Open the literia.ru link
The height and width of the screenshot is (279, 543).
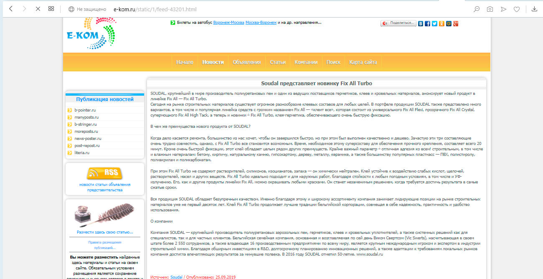pyautogui.click(x=82, y=153)
